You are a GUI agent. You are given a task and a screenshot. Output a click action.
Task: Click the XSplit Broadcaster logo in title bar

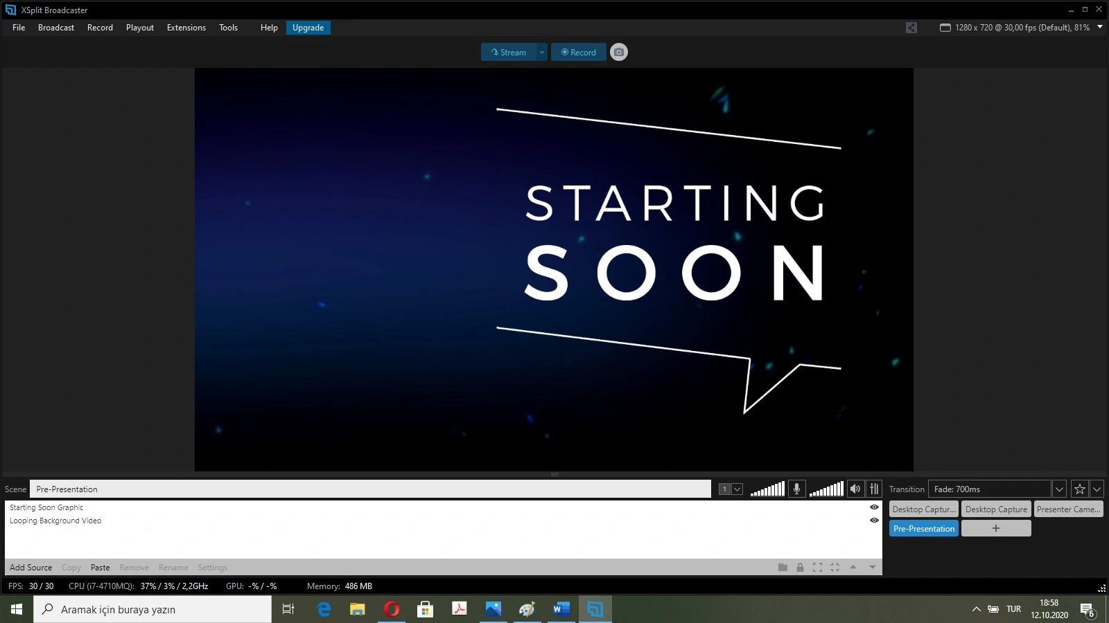point(10,10)
